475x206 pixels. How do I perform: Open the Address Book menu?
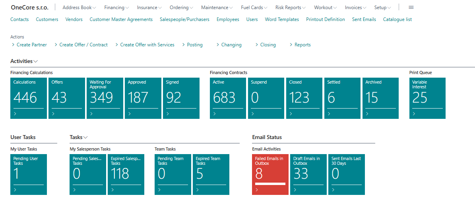click(79, 8)
